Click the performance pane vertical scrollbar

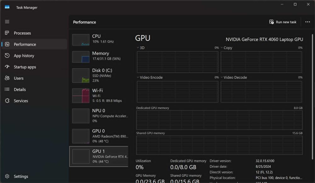[312, 97]
